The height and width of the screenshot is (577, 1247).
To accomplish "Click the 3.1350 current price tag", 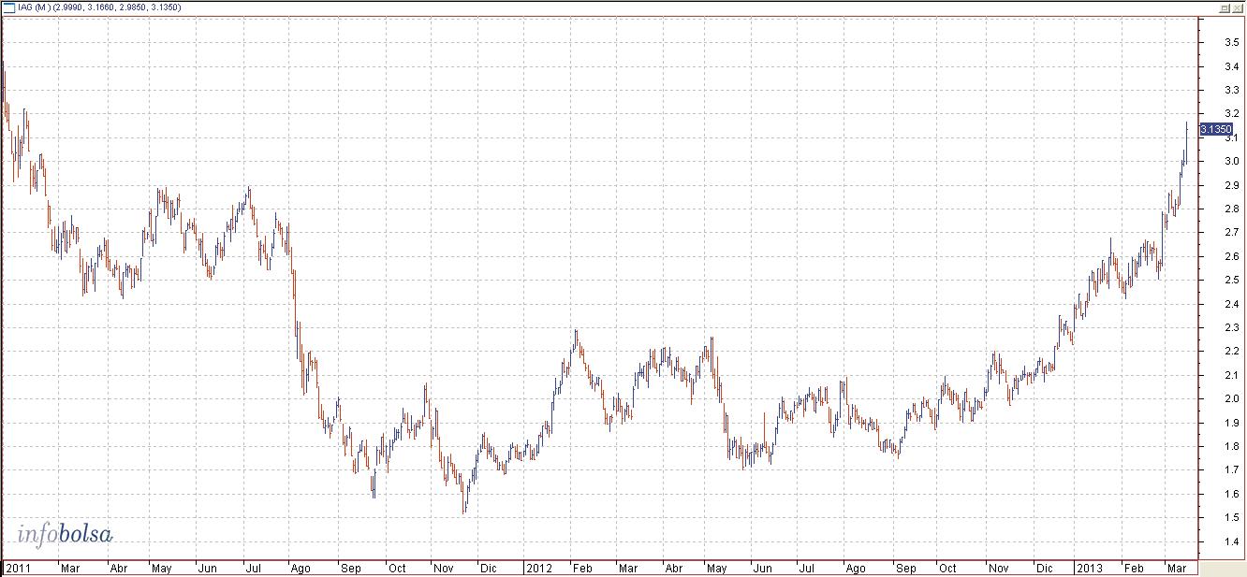I will pyautogui.click(x=1215, y=130).
